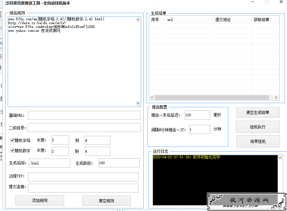Minimize the 泛目录百度推送工具 window
The height and width of the screenshot is (211, 287).
(x=253, y=2)
